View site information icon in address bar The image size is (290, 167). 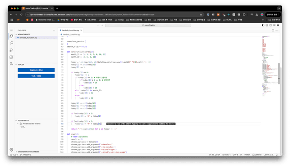28,15
